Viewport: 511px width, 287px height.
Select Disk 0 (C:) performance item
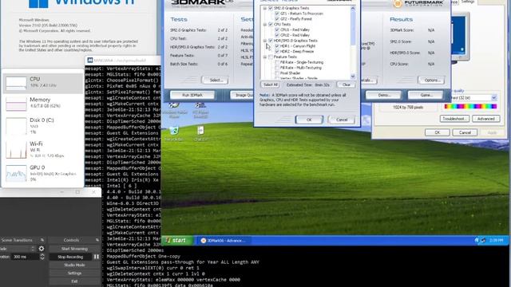[x=42, y=126]
